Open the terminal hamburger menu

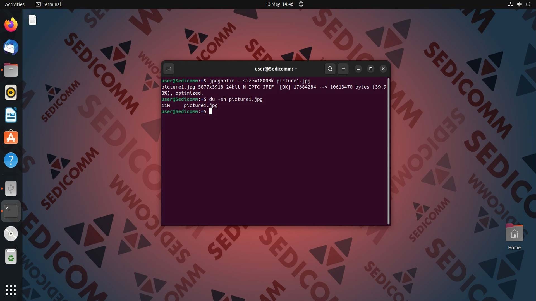point(343,69)
